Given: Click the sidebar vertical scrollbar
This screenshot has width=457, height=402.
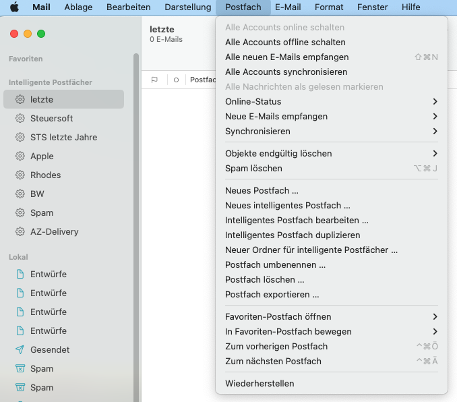Looking at the screenshot, I should 135,202.
